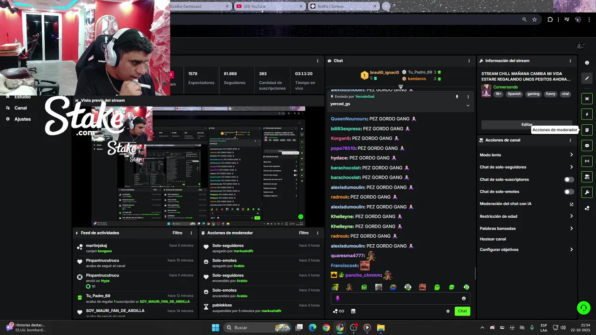Click the three-dots cluster icon in right sidebar
The image size is (596, 335).
(587, 208)
